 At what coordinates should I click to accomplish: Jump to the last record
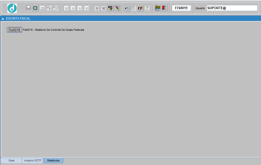click(86, 8)
